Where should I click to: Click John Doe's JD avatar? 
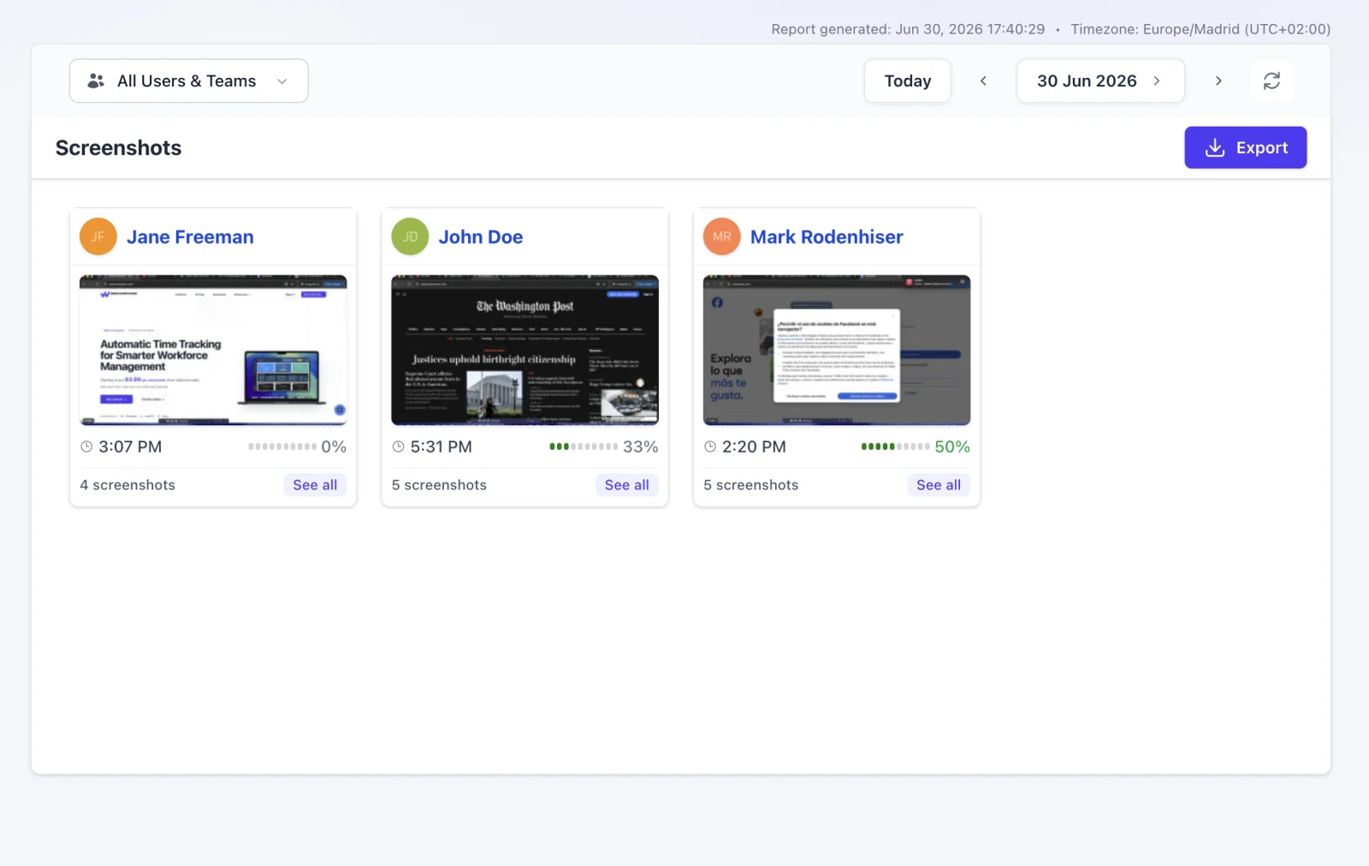pos(410,237)
